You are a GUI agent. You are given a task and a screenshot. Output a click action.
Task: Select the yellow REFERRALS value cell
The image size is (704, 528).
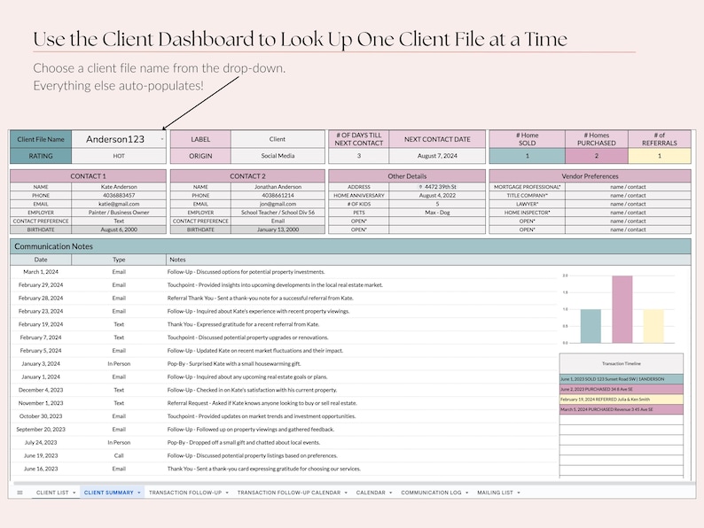(x=659, y=156)
